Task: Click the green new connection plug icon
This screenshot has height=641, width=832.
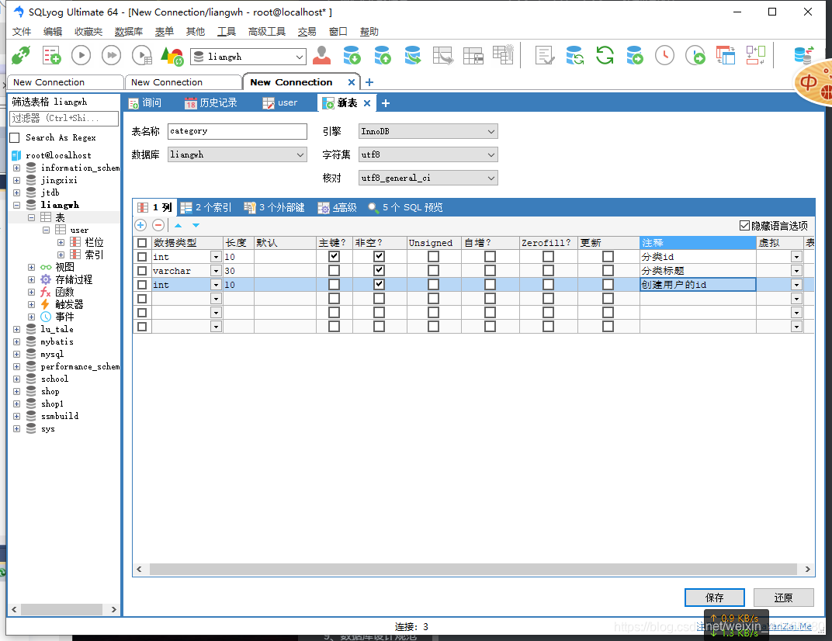Action: (21, 55)
